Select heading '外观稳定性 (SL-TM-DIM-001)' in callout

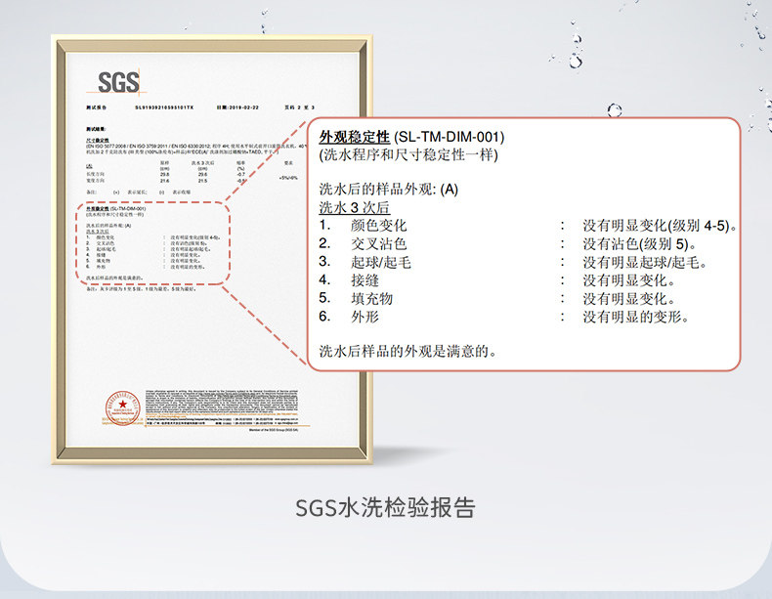(411, 137)
